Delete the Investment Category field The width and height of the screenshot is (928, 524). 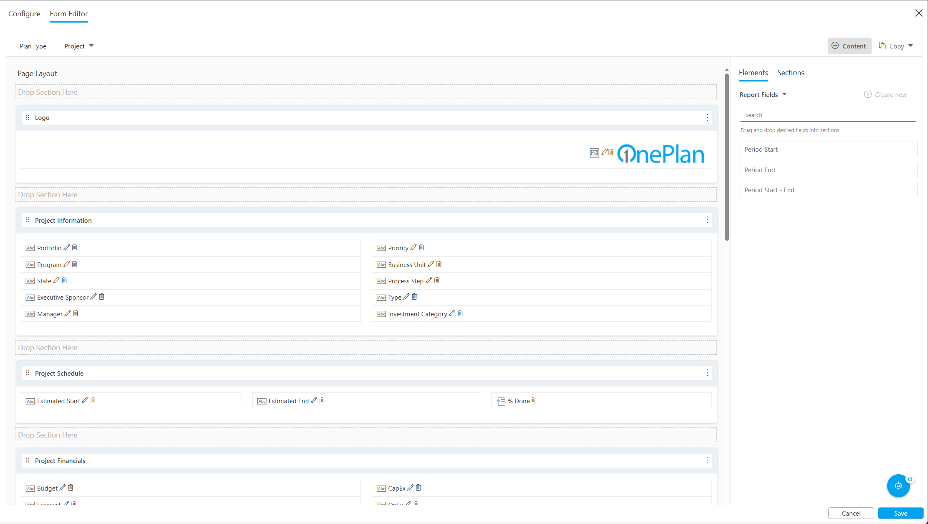(460, 313)
